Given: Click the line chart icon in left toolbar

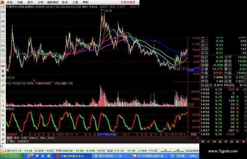Looking at the screenshot, I should click(x=3, y=17).
